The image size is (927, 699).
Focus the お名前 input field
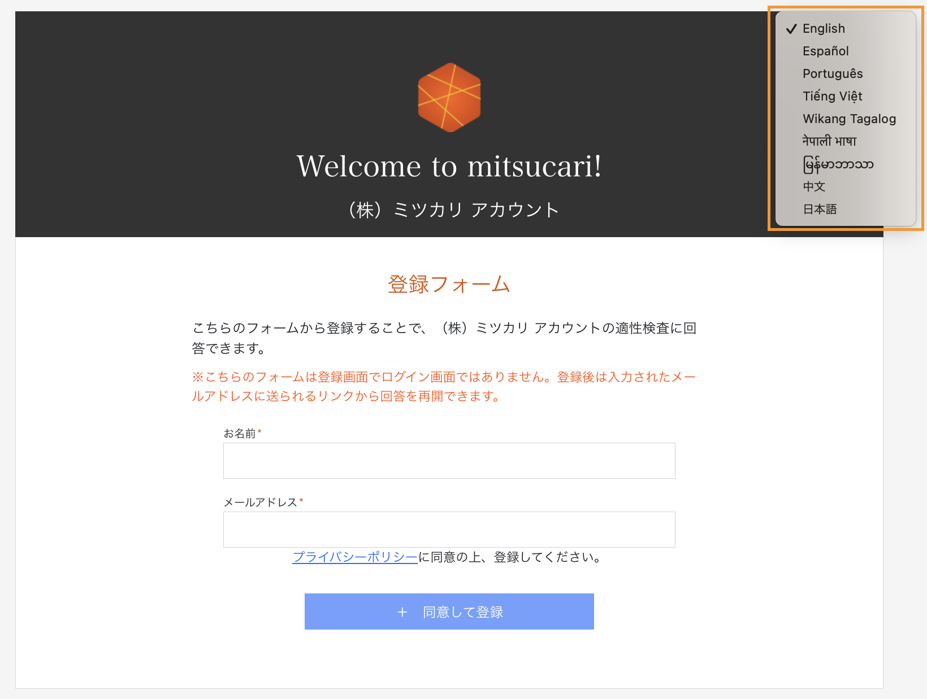tap(449, 461)
